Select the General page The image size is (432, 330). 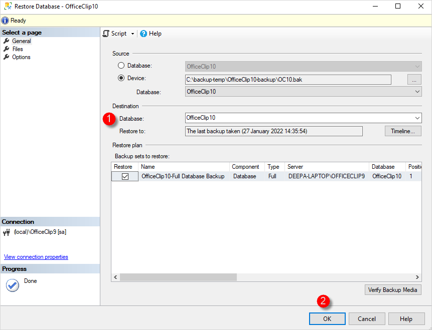[21, 41]
